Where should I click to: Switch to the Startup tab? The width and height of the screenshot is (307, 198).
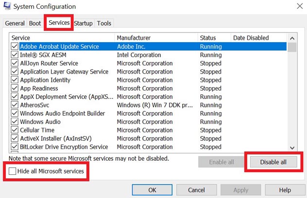click(x=83, y=23)
